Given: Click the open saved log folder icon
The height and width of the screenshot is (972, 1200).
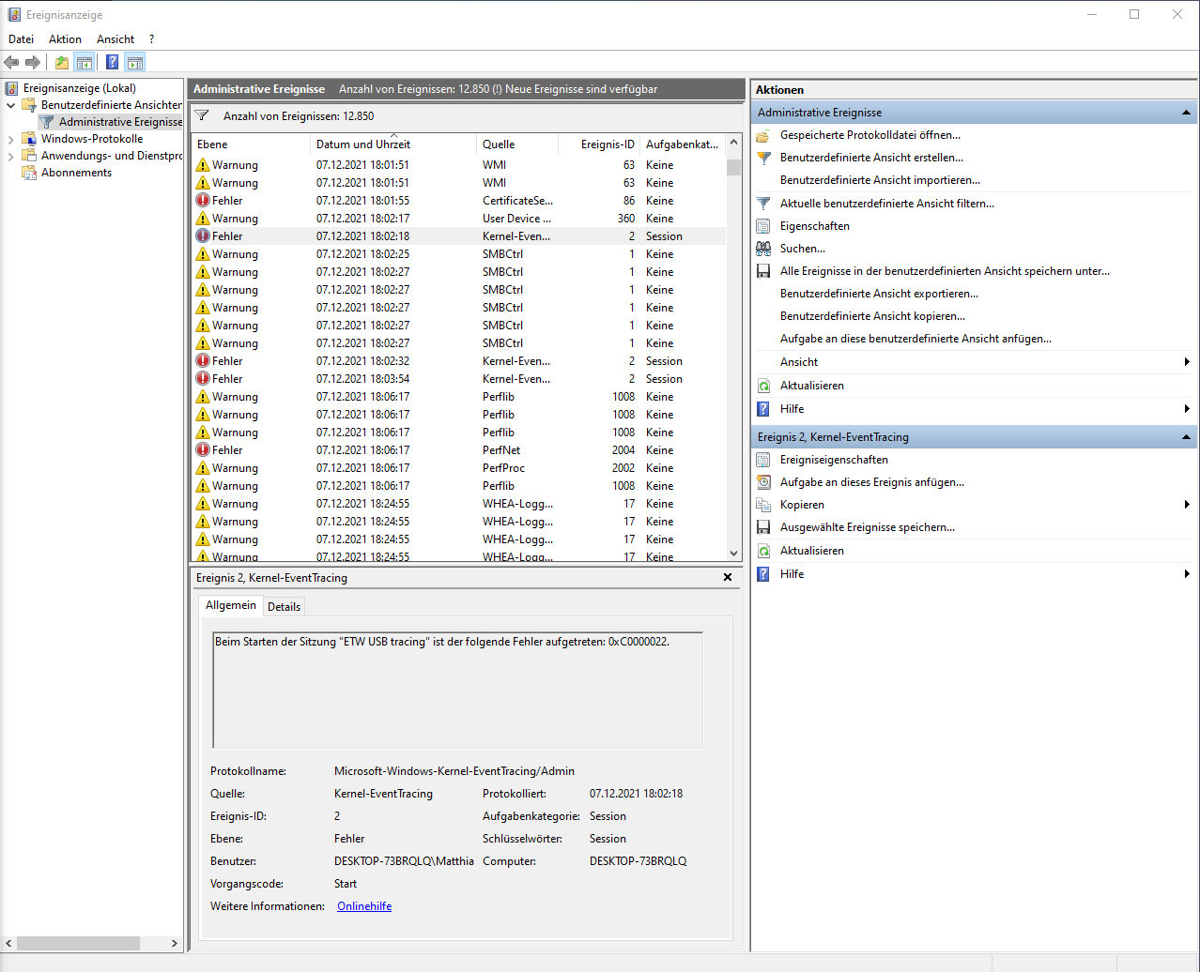Looking at the screenshot, I should pyautogui.click(x=763, y=135).
